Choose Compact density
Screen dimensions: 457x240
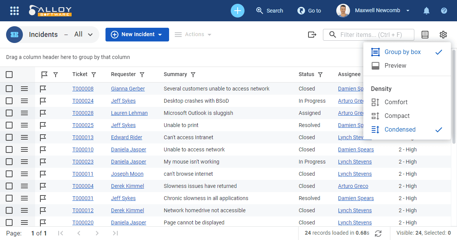(407, 116)
